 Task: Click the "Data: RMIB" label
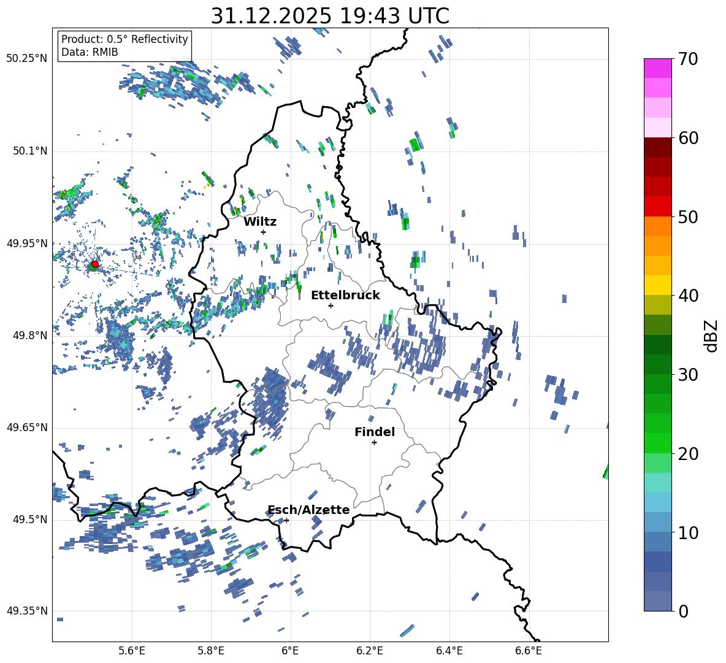(90, 52)
